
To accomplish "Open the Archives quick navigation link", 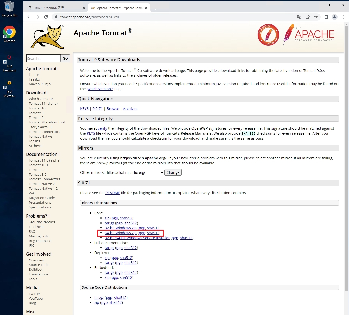I will [130, 109].
